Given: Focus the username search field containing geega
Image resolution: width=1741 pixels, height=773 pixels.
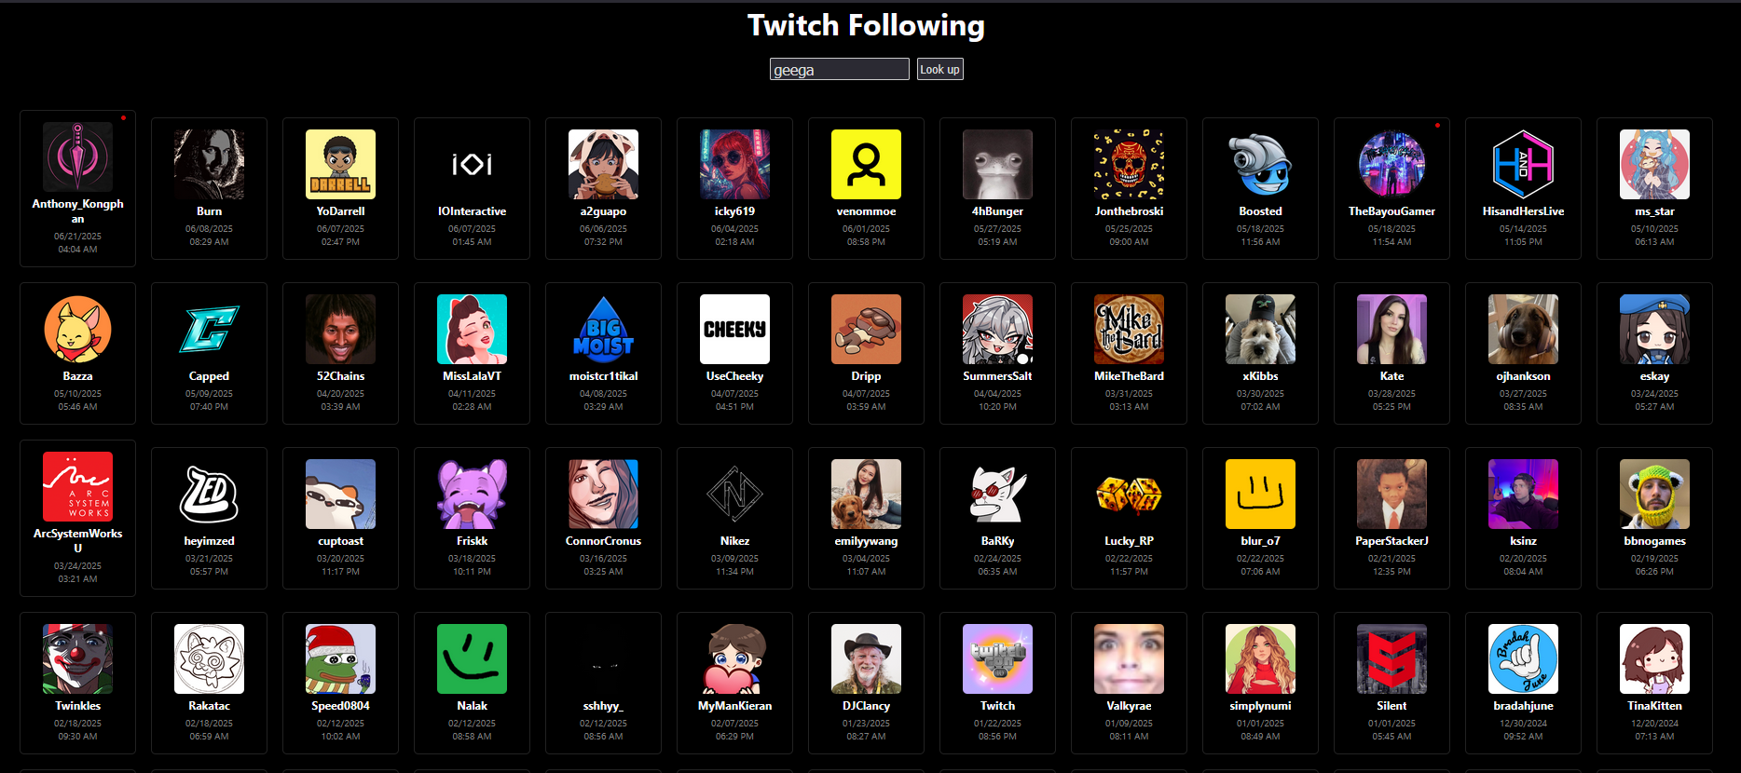Looking at the screenshot, I should pos(839,69).
